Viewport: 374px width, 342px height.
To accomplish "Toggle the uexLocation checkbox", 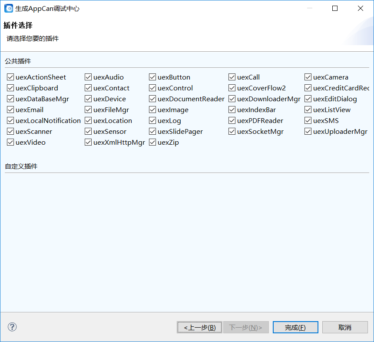I will (x=88, y=120).
